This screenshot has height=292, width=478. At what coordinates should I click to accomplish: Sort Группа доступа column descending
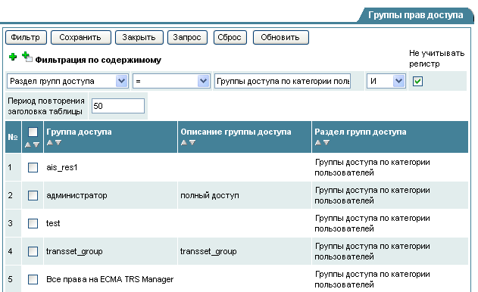[x=58, y=142]
